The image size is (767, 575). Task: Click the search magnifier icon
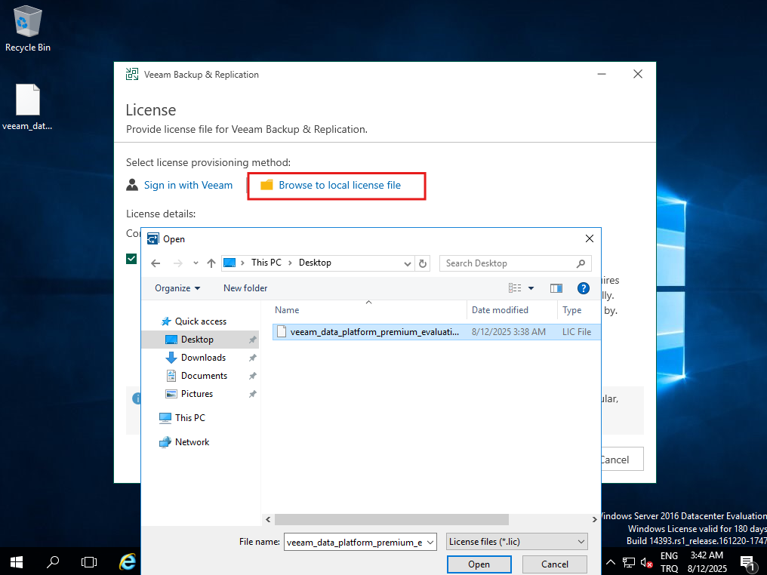[581, 263]
